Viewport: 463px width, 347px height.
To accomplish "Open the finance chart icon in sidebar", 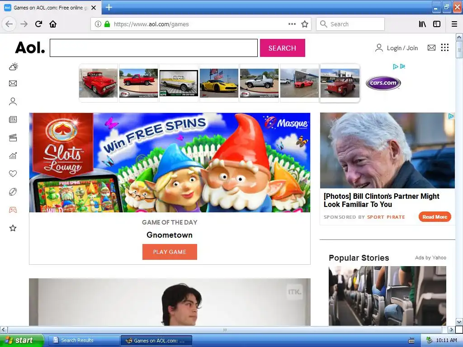I will 13,155.
